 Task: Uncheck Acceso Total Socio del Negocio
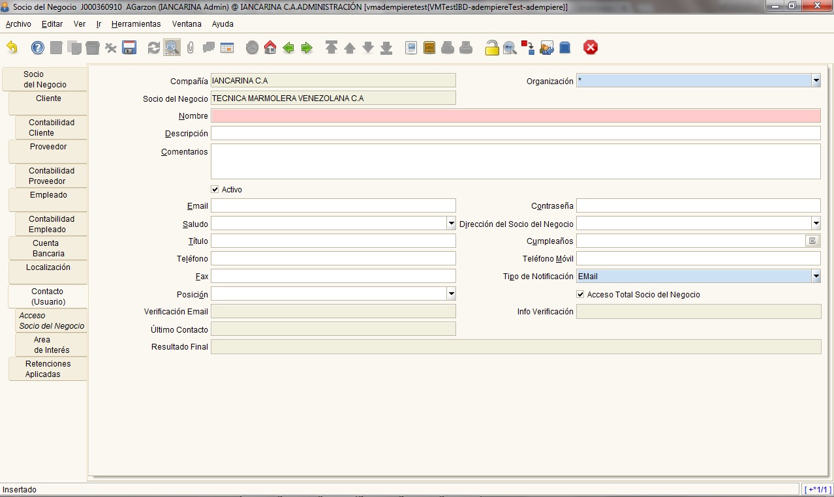(x=581, y=295)
